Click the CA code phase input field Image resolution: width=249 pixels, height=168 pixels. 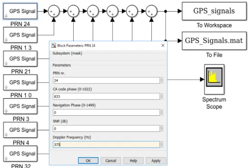point(106,96)
